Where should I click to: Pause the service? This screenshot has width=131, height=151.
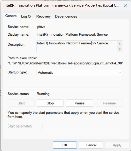80,103
